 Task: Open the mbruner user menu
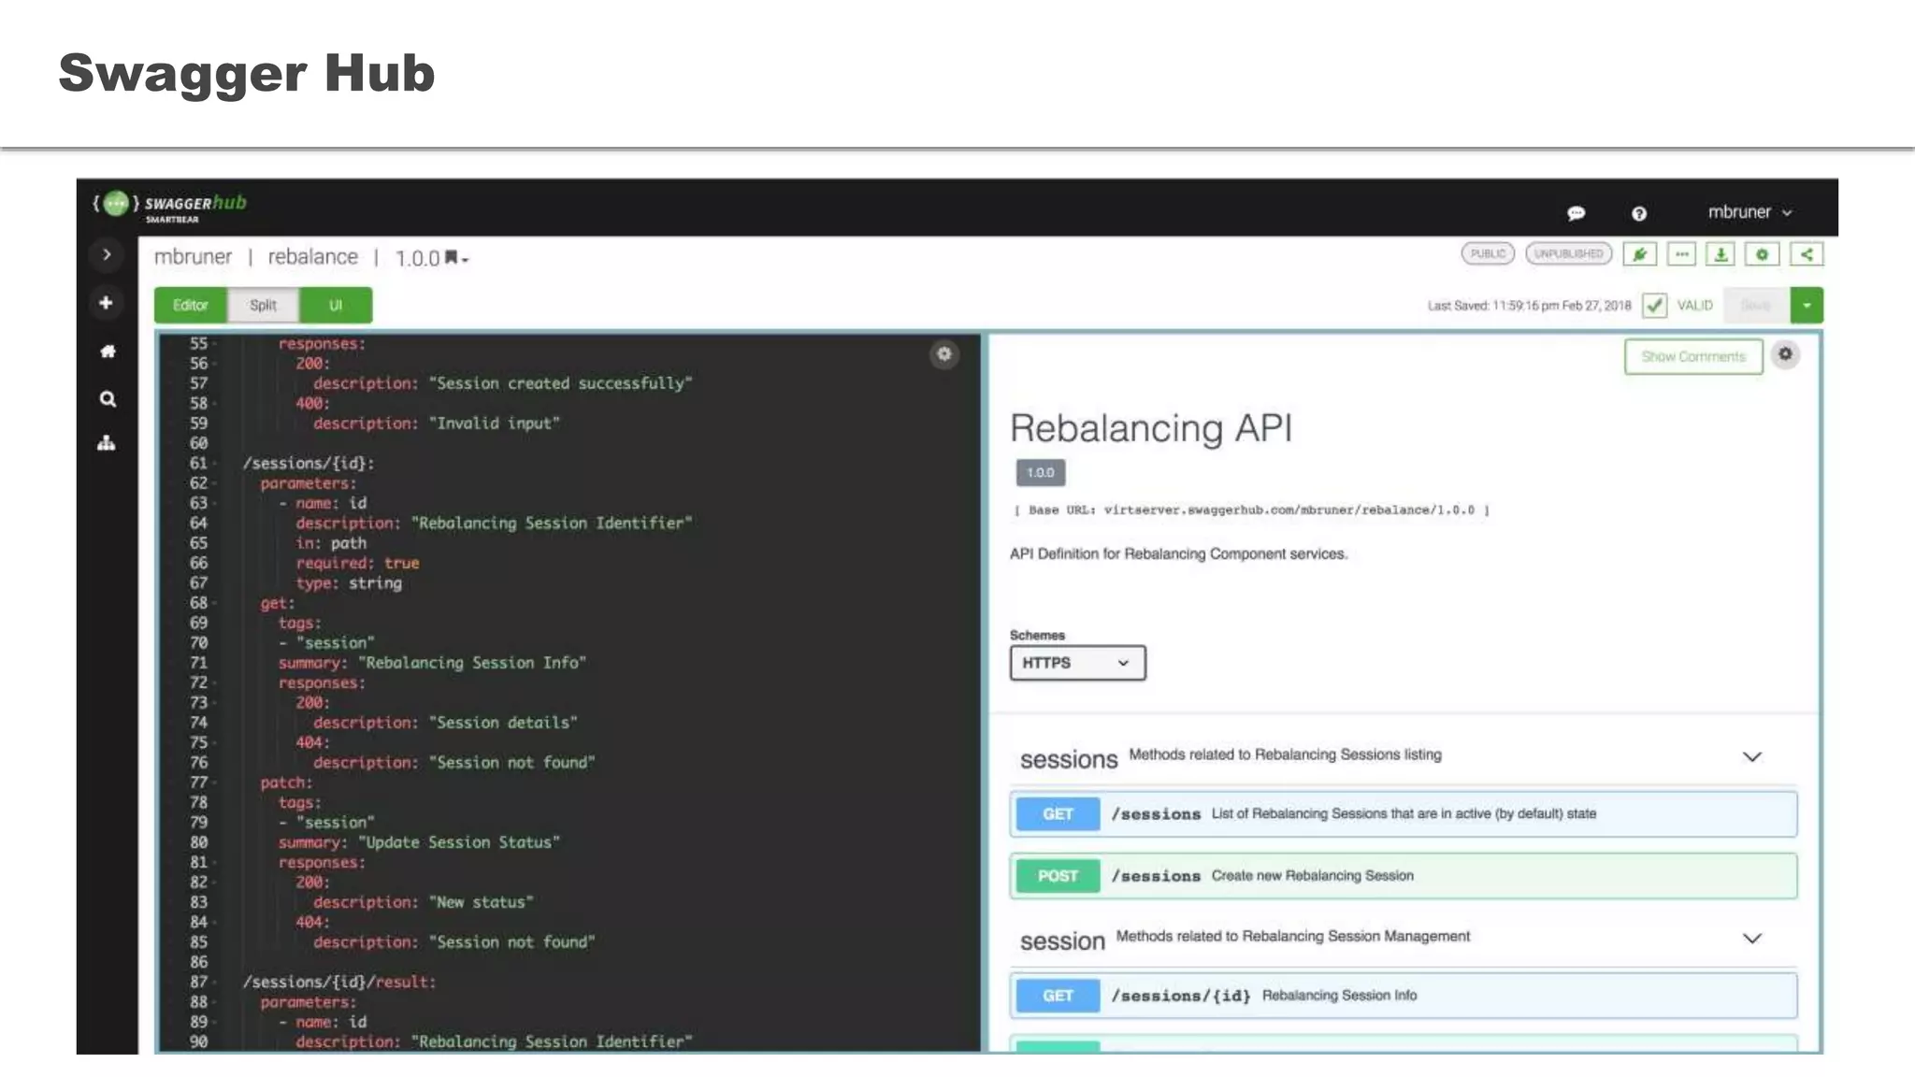tap(1749, 212)
